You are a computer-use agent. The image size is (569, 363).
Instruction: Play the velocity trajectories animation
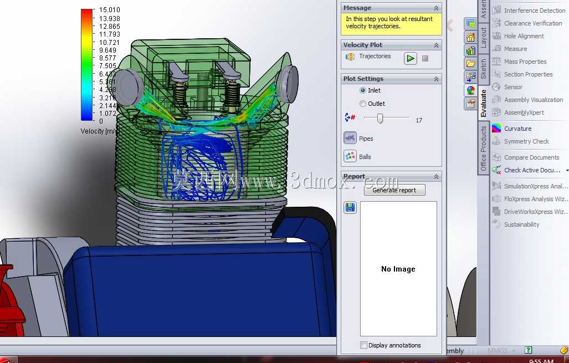pos(411,58)
